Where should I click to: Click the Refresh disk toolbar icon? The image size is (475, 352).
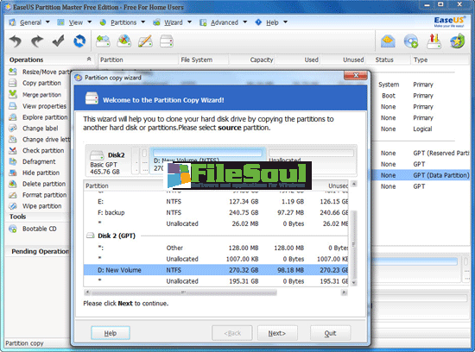point(79,41)
